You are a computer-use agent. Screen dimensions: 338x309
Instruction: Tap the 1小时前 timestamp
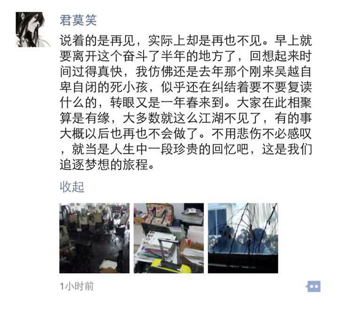point(77,286)
